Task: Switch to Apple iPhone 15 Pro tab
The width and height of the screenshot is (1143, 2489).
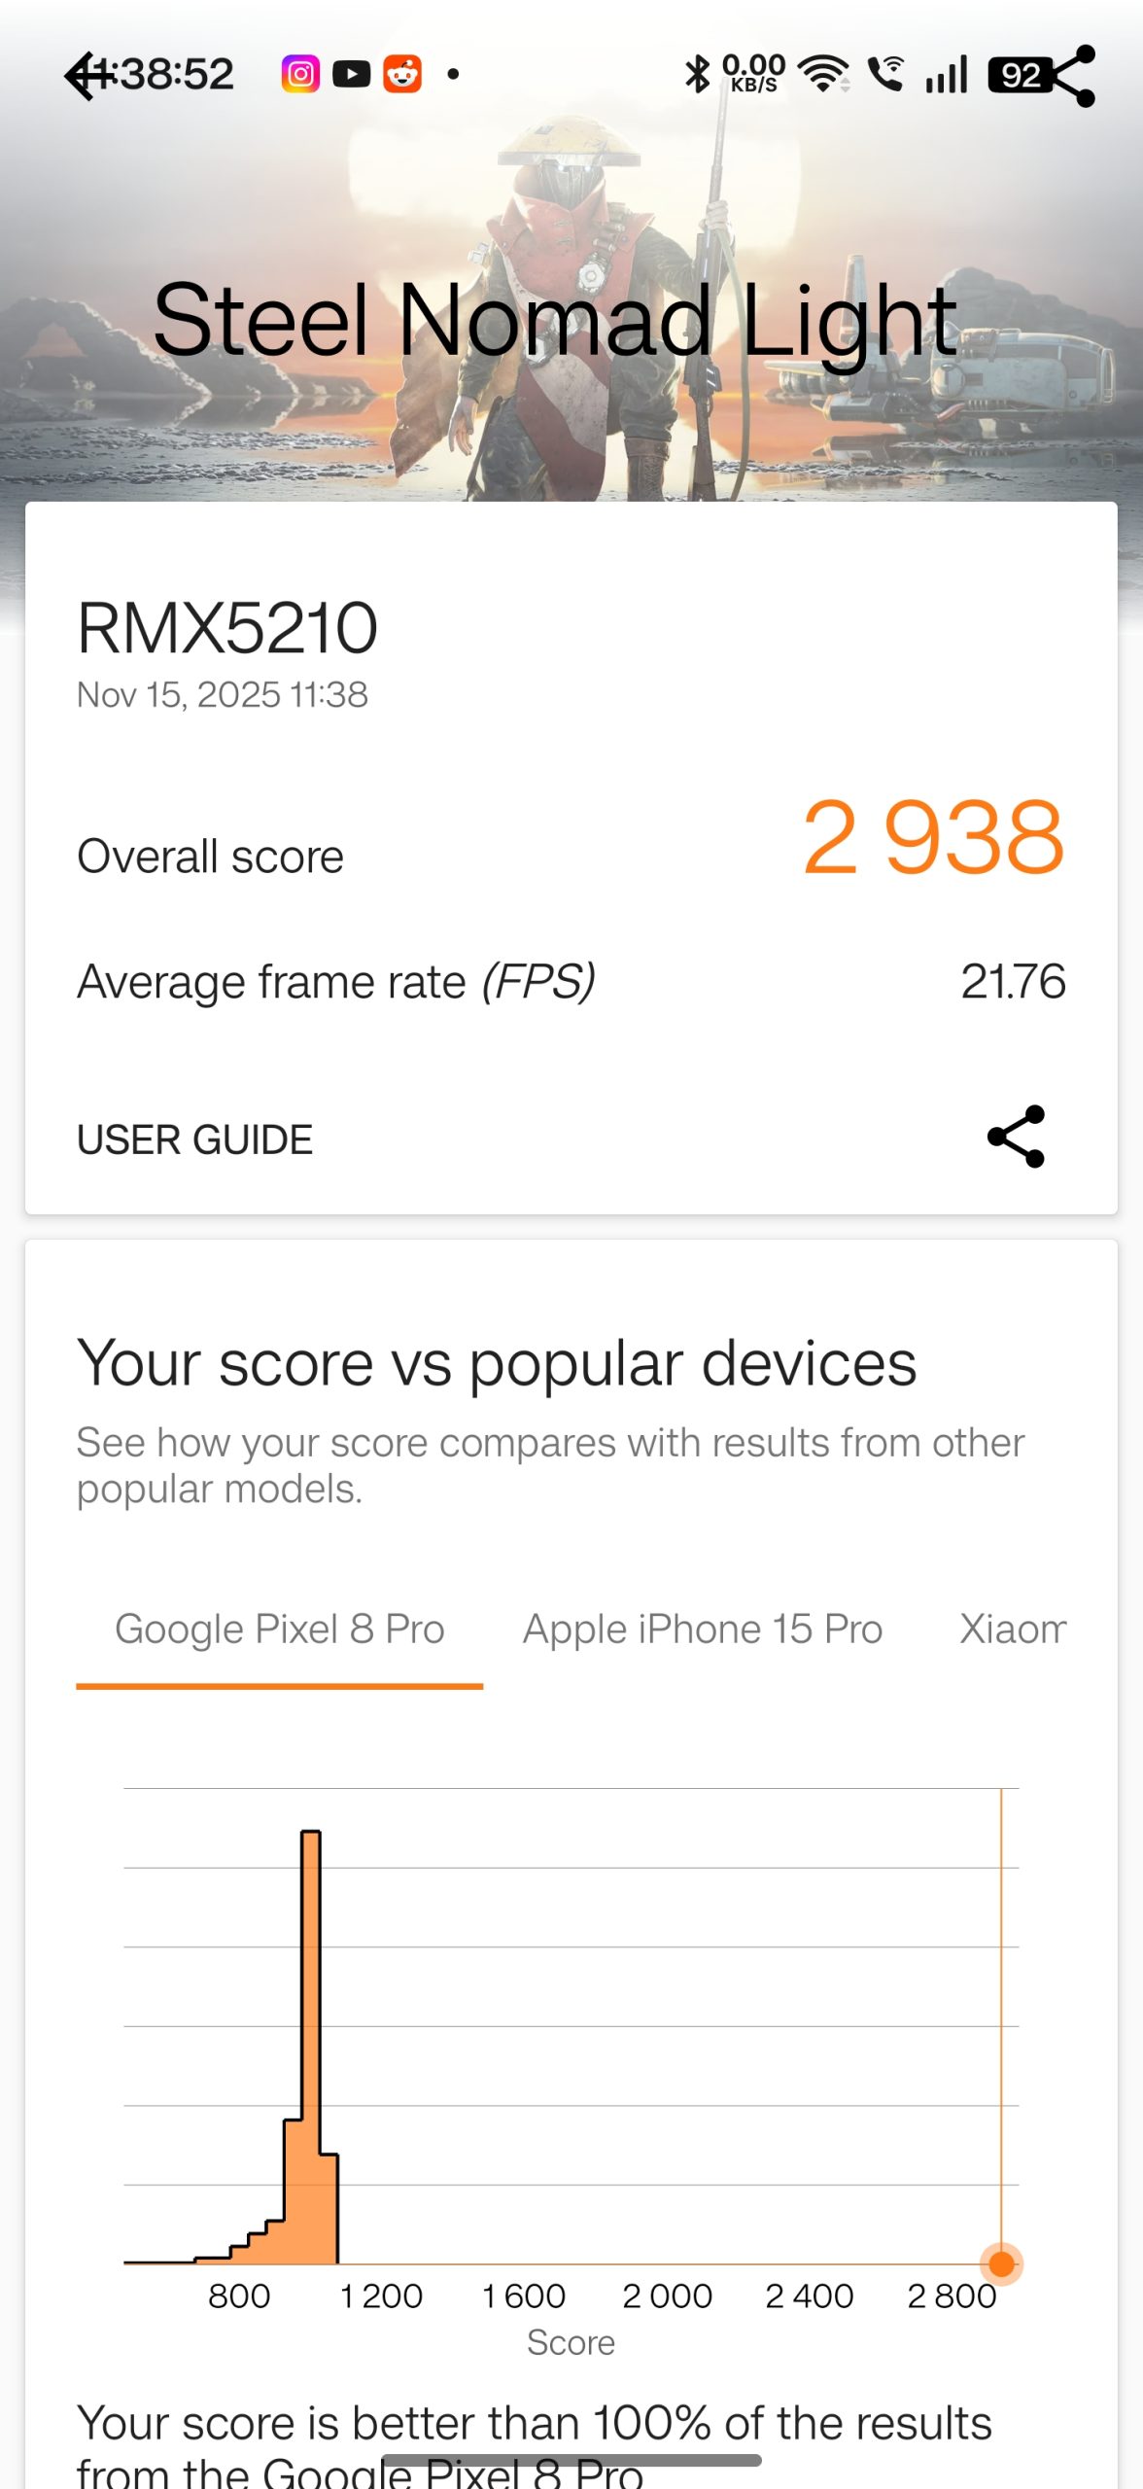Action: pyautogui.click(x=702, y=1630)
